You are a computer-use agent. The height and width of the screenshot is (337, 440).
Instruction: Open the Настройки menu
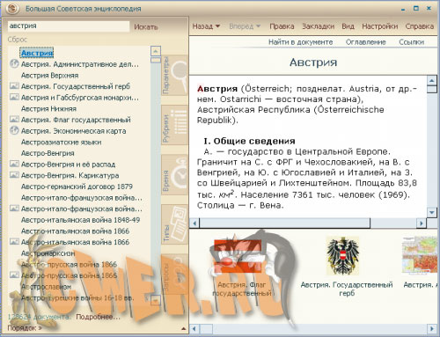[379, 26]
